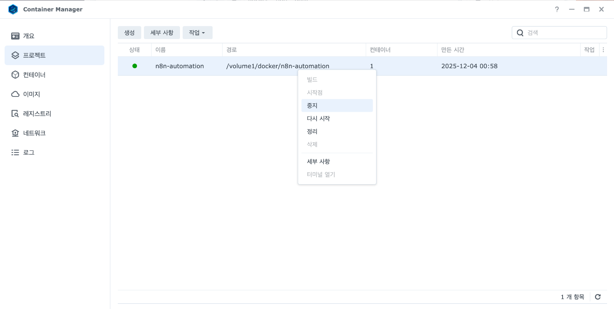Click the Container Manager app logo icon
614x309 pixels.
[x=13, y=9]
